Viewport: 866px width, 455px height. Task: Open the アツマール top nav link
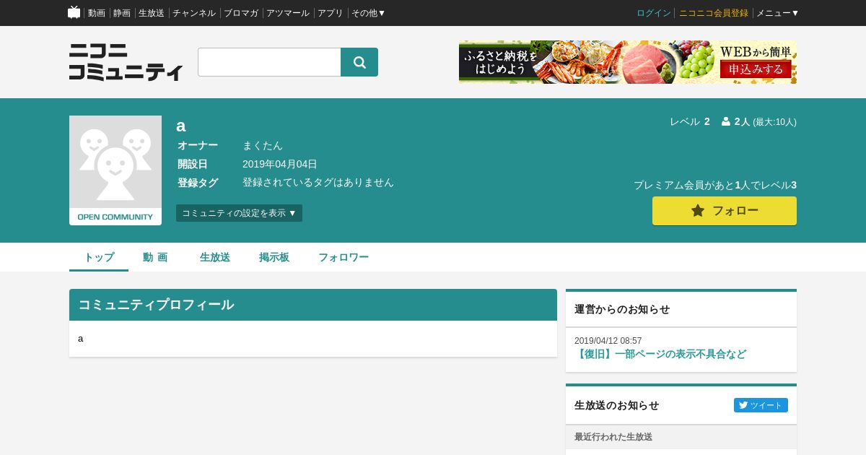tap(288, 13)
